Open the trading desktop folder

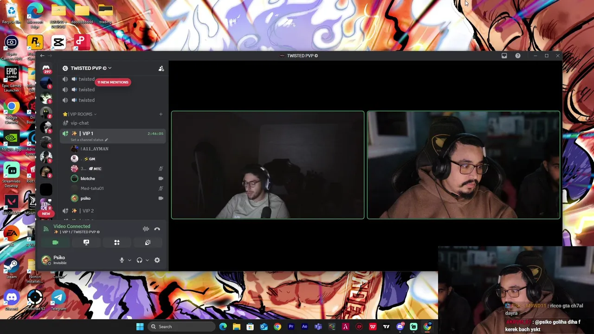click(x=105, y=13)
